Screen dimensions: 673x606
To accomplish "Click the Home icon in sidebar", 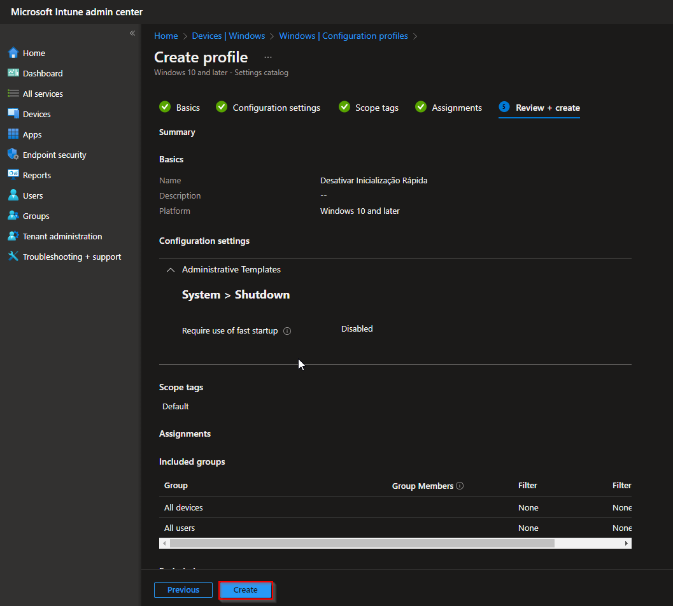I will click(13, 53).
